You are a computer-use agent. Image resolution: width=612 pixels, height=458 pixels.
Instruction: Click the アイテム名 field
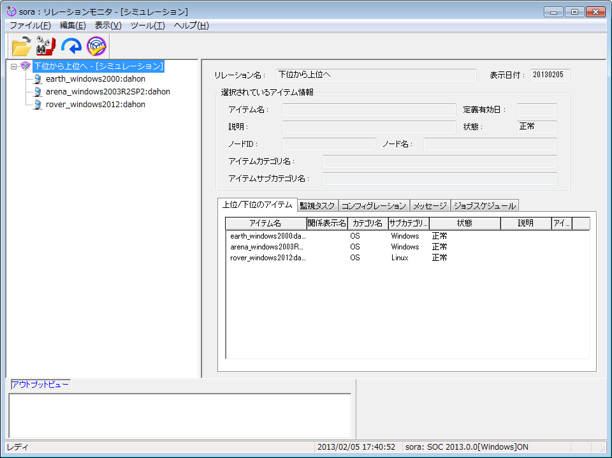tap(369, 110)
